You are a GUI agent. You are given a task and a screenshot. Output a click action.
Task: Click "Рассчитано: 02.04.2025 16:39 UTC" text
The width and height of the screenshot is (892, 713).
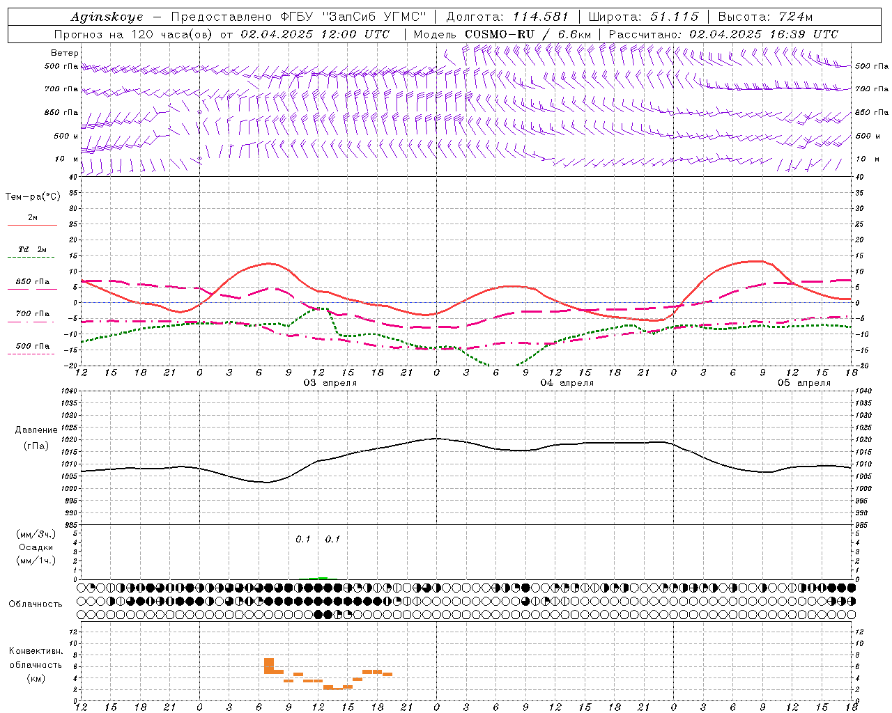coord(723,34)
